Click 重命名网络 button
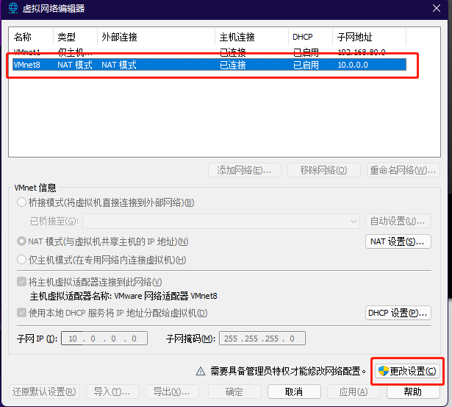This screenshot has width=452, height=407. pyautogui.click(x=403, y=170)
